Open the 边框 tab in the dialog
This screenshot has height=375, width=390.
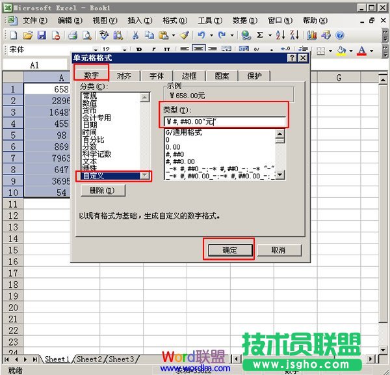189,76
